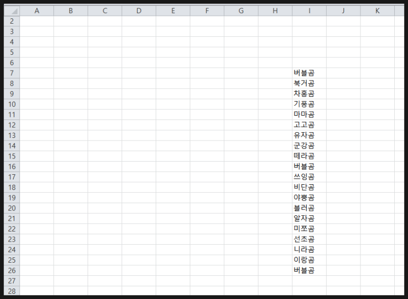408x299 pixels.
Task: Click the cell containing 이랑곰
Action: click(309, 260)
